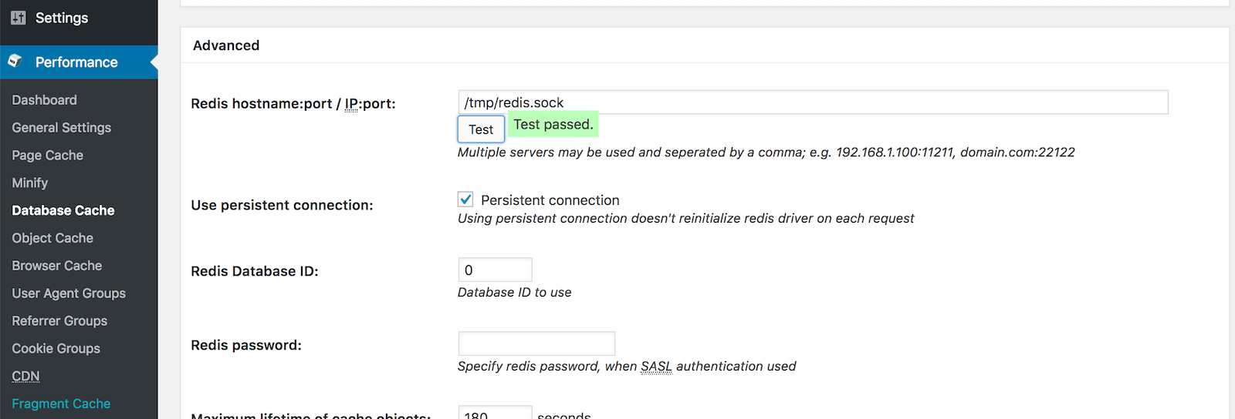This screenshot has width=1235, height=419.
Task: Open the CDN settings page
Action: [25, 377]
